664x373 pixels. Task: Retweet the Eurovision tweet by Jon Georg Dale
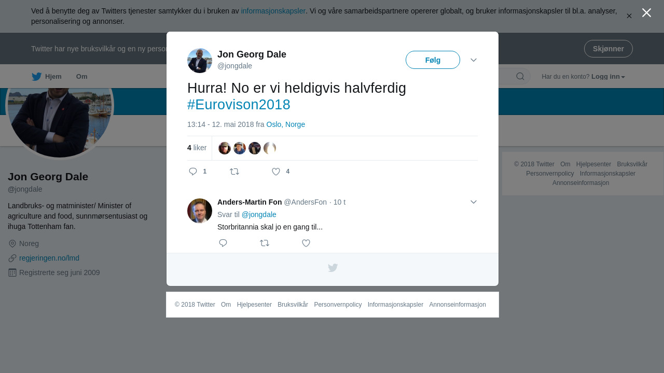(234, 171)
